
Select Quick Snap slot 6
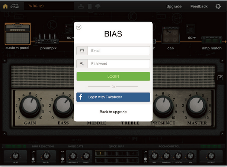111,160
